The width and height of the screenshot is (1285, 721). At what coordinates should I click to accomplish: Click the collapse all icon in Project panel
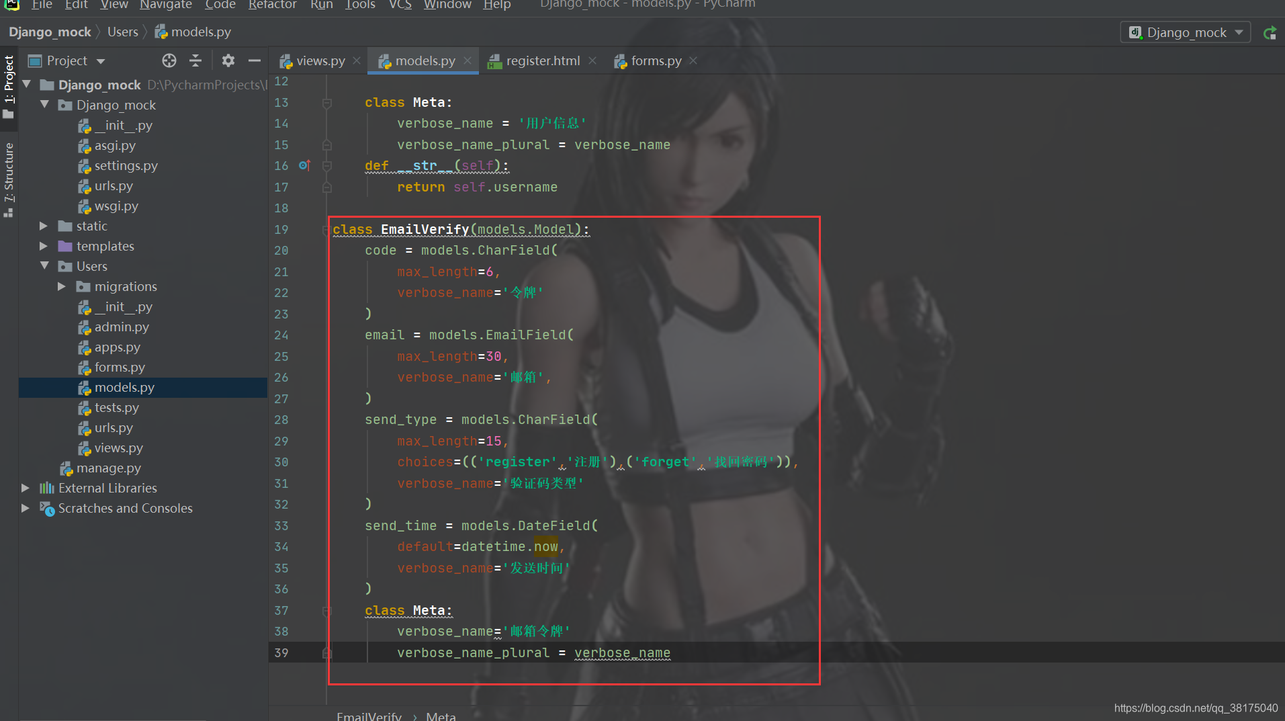(x=195, y=60)
